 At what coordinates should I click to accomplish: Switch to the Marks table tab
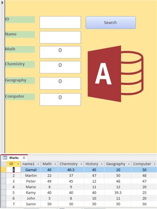tap(14, 158)
